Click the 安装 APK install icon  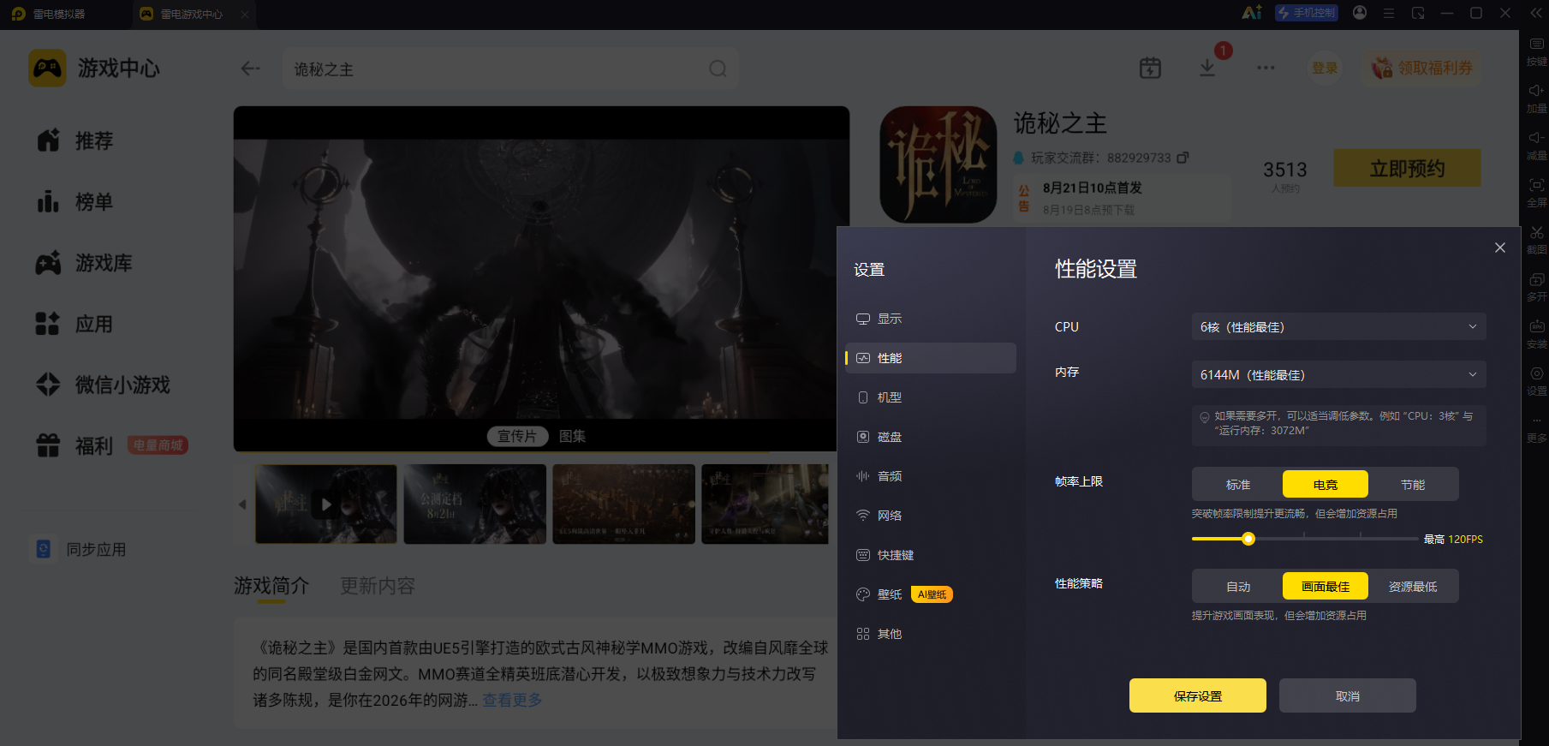tap(1537, 334)
